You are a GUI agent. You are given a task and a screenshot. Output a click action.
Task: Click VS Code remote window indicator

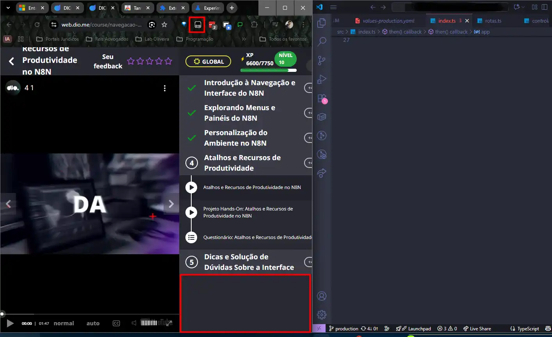tap(319, 328)
